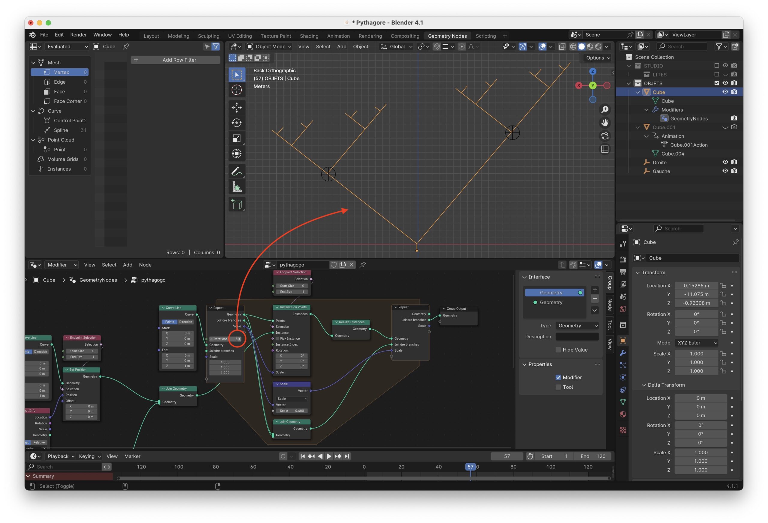Open viewport Options button

598,58
